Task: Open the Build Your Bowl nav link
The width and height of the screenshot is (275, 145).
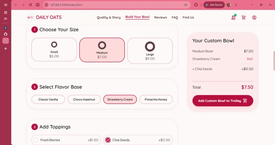Action: (137, 17)
